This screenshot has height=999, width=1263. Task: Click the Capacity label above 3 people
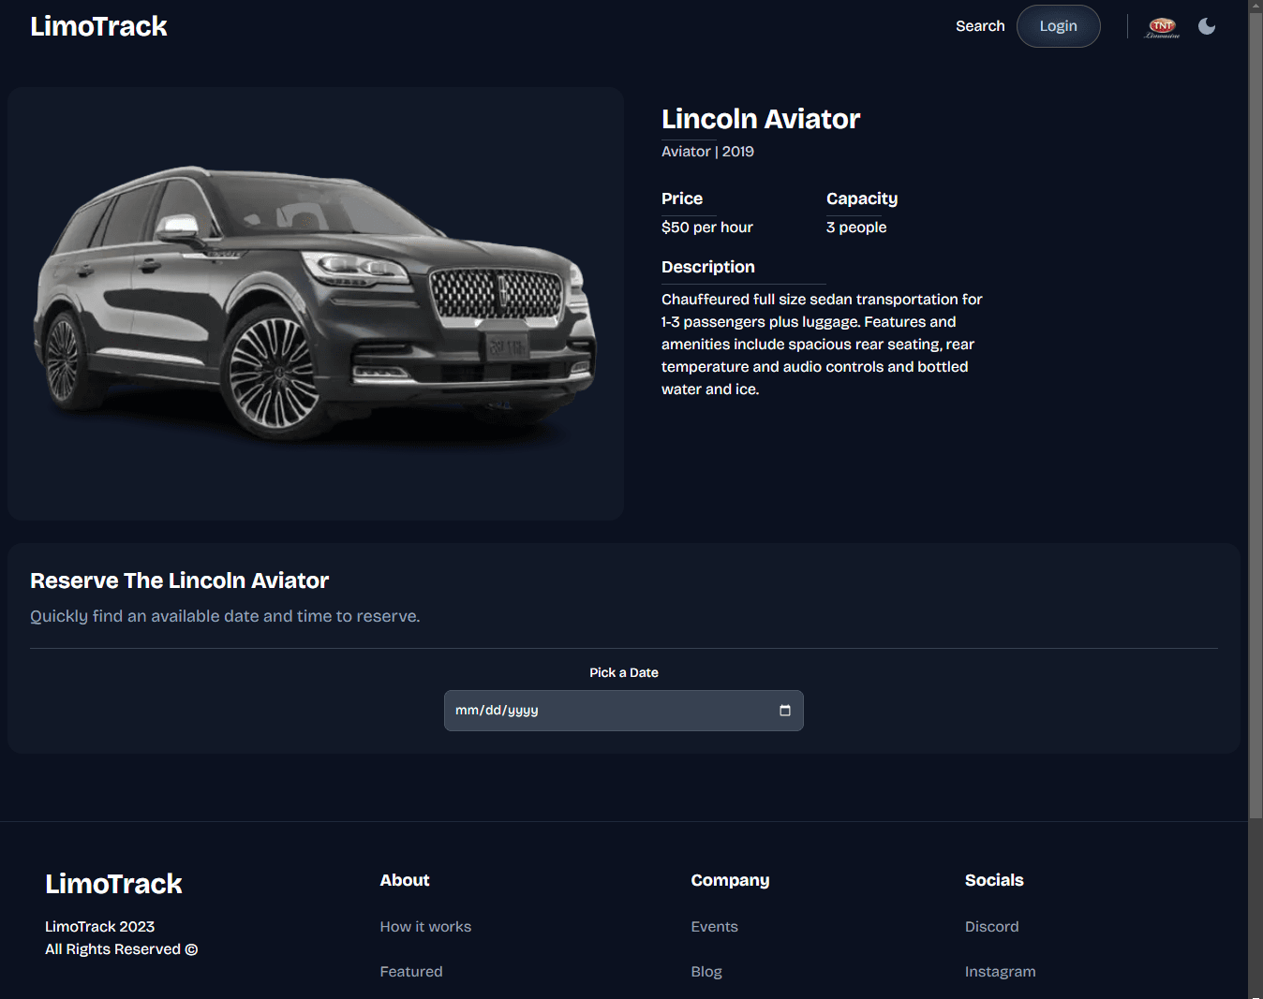point(862,198)
